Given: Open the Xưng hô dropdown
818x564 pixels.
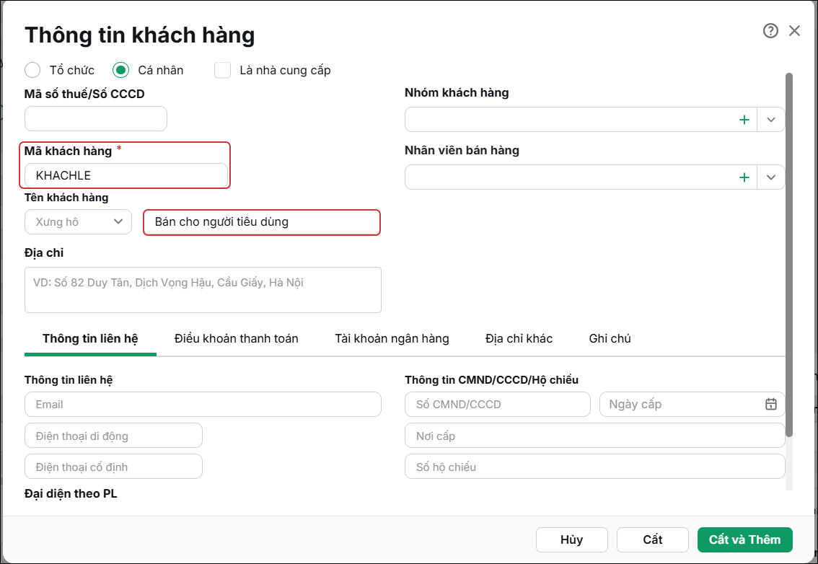Looking at the screenshot, I should click(78, 221).
